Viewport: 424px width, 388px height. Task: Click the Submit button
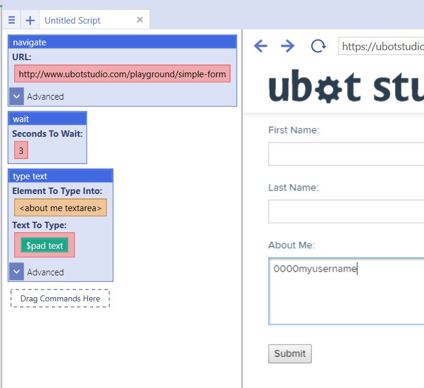pyautogui.click(x=290, y=354)
